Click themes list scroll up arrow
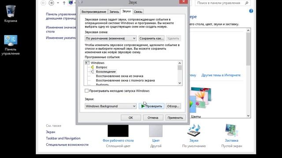The width and height of the screenshot is (282, 158). pyautogui.click(x=248, y=31)
